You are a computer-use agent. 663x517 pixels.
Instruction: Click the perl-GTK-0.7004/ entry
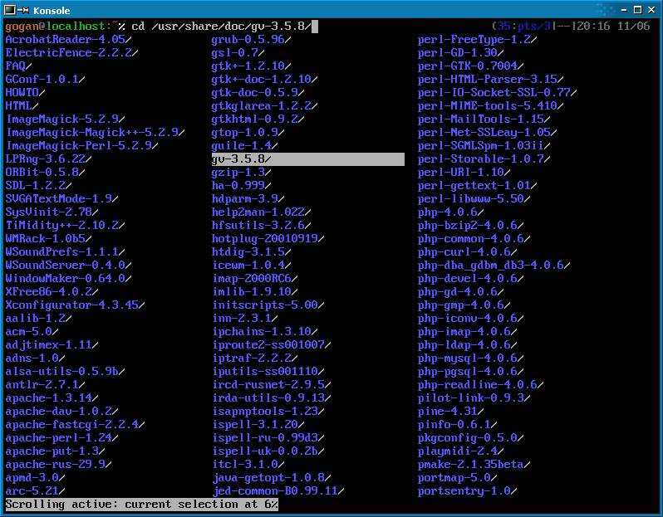click(470, 66)
